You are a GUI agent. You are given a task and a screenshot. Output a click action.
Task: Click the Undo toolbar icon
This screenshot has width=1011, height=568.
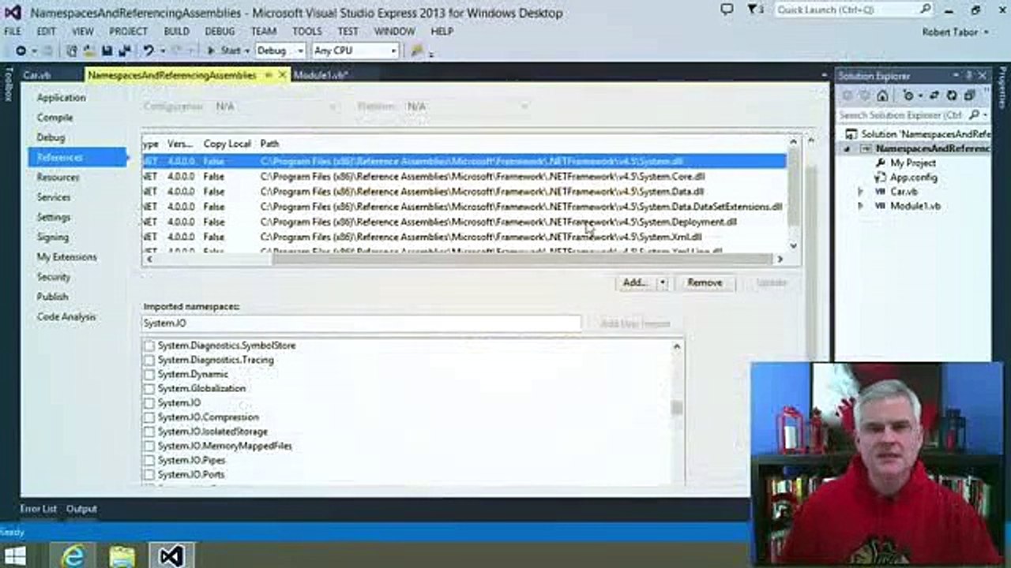pyautogui.click(x=148, y=50)
